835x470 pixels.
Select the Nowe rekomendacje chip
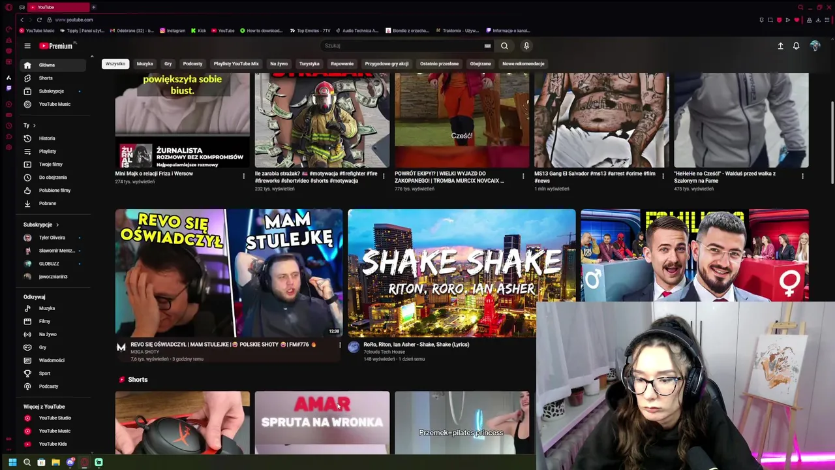click(x=523, y=64)
